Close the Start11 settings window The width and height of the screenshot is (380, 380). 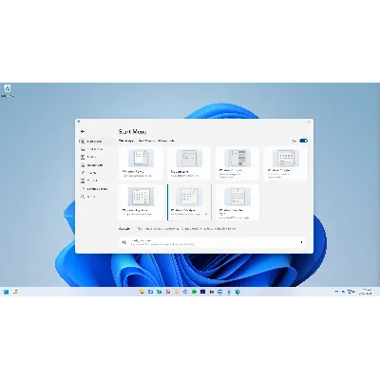tap(309, 122)
